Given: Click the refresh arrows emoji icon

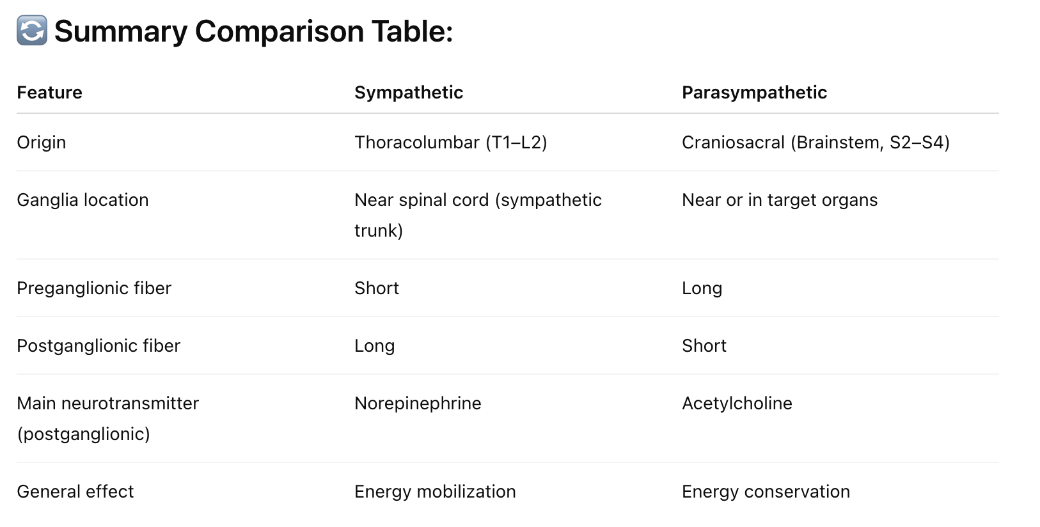Looking at the screenshot, I should click(32, 31).
